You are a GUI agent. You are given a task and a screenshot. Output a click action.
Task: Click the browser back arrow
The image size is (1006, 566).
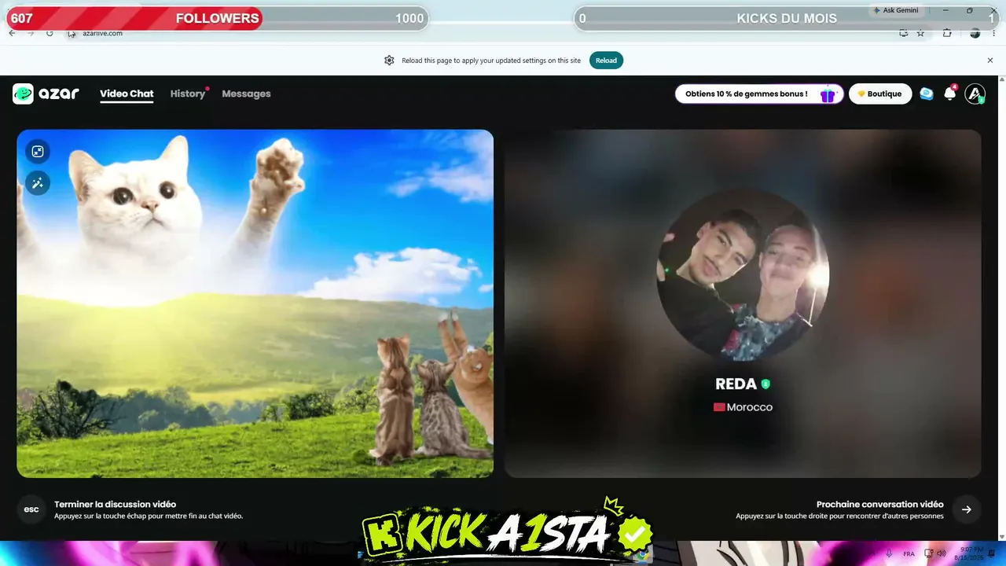coord(12,33)
